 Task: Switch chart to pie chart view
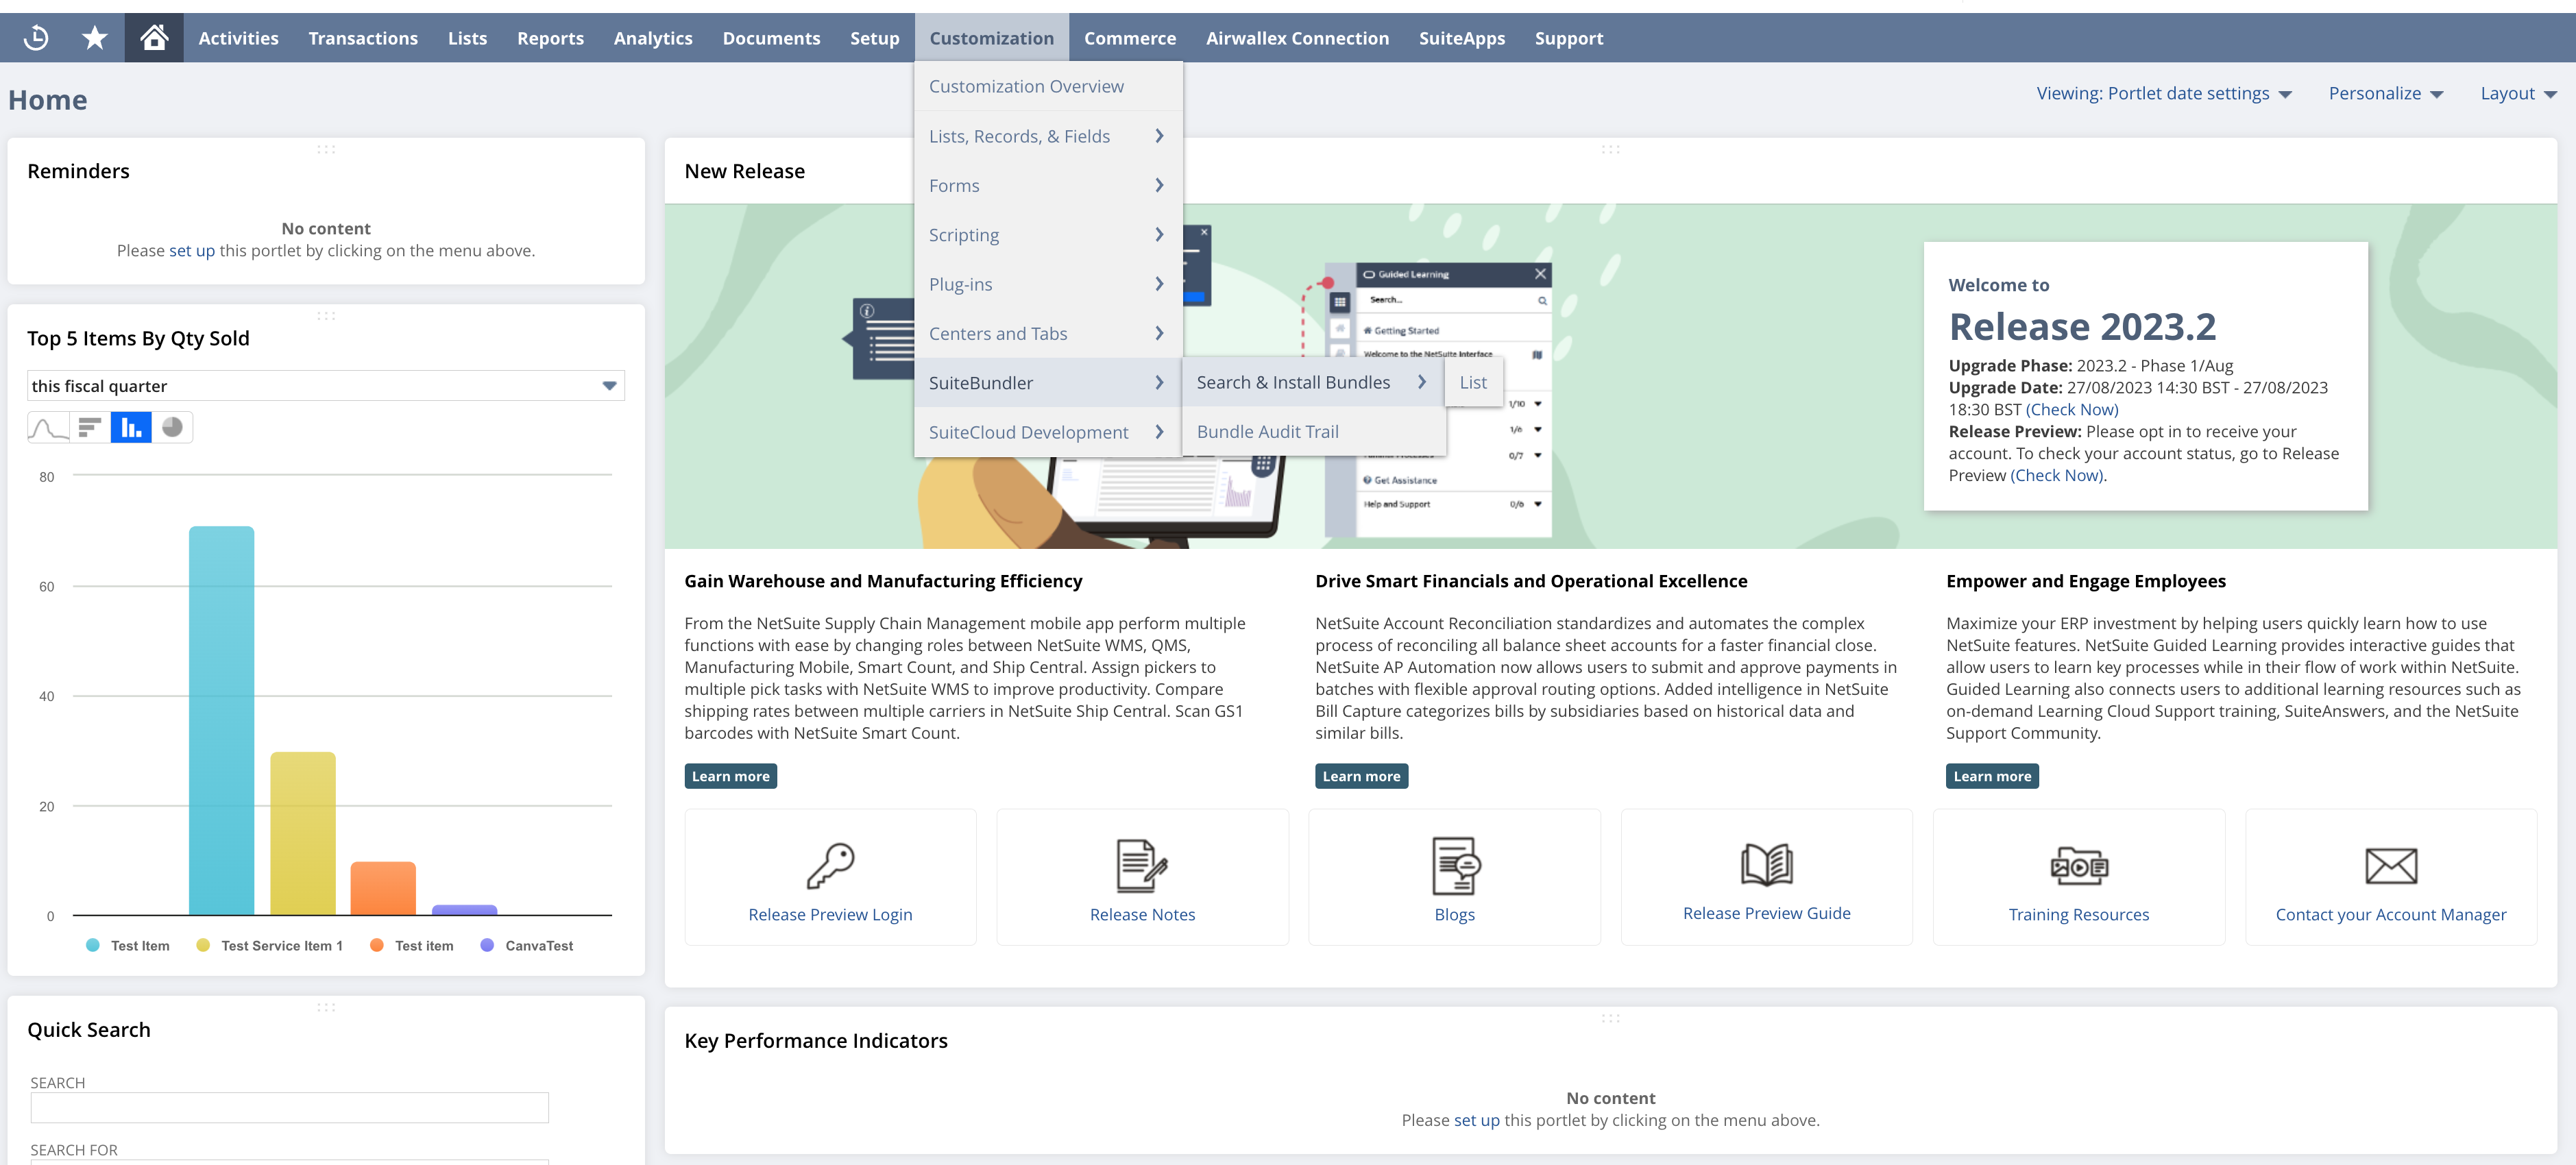(173, 428)
